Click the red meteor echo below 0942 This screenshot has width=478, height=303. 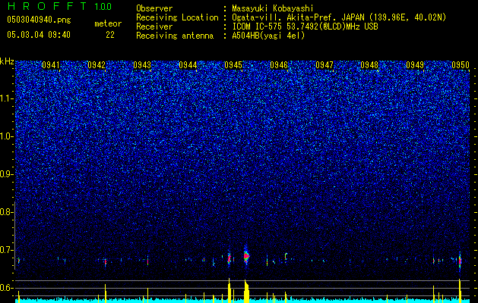pos(106,262)
